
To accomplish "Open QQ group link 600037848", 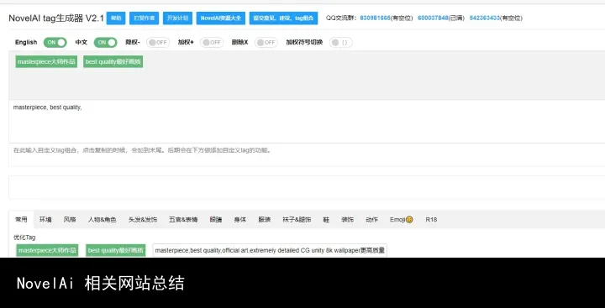I will click(x=433, y=18).
